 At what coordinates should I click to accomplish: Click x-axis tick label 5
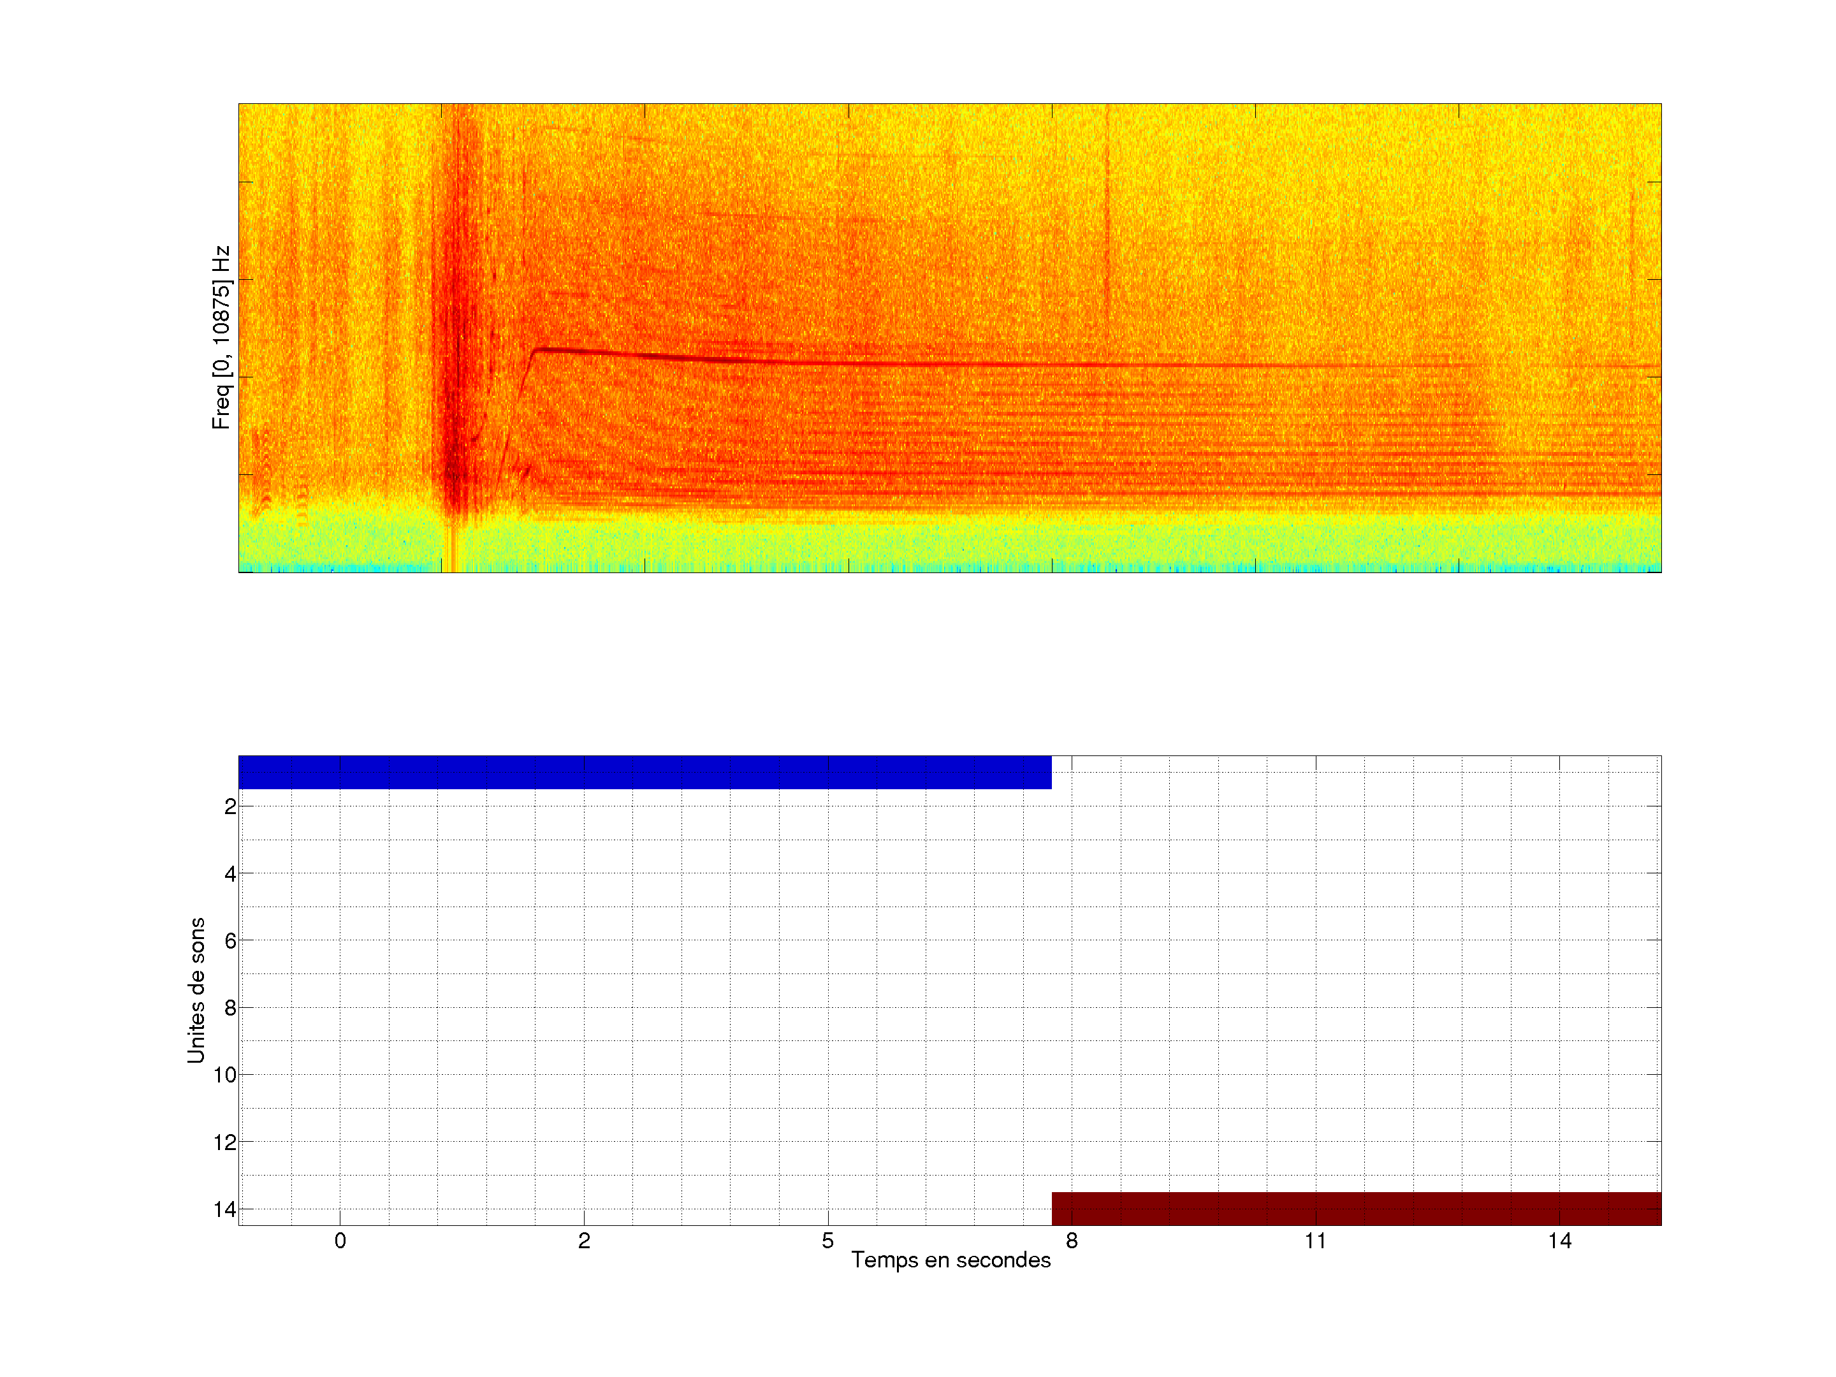[x=827, y=1241]
